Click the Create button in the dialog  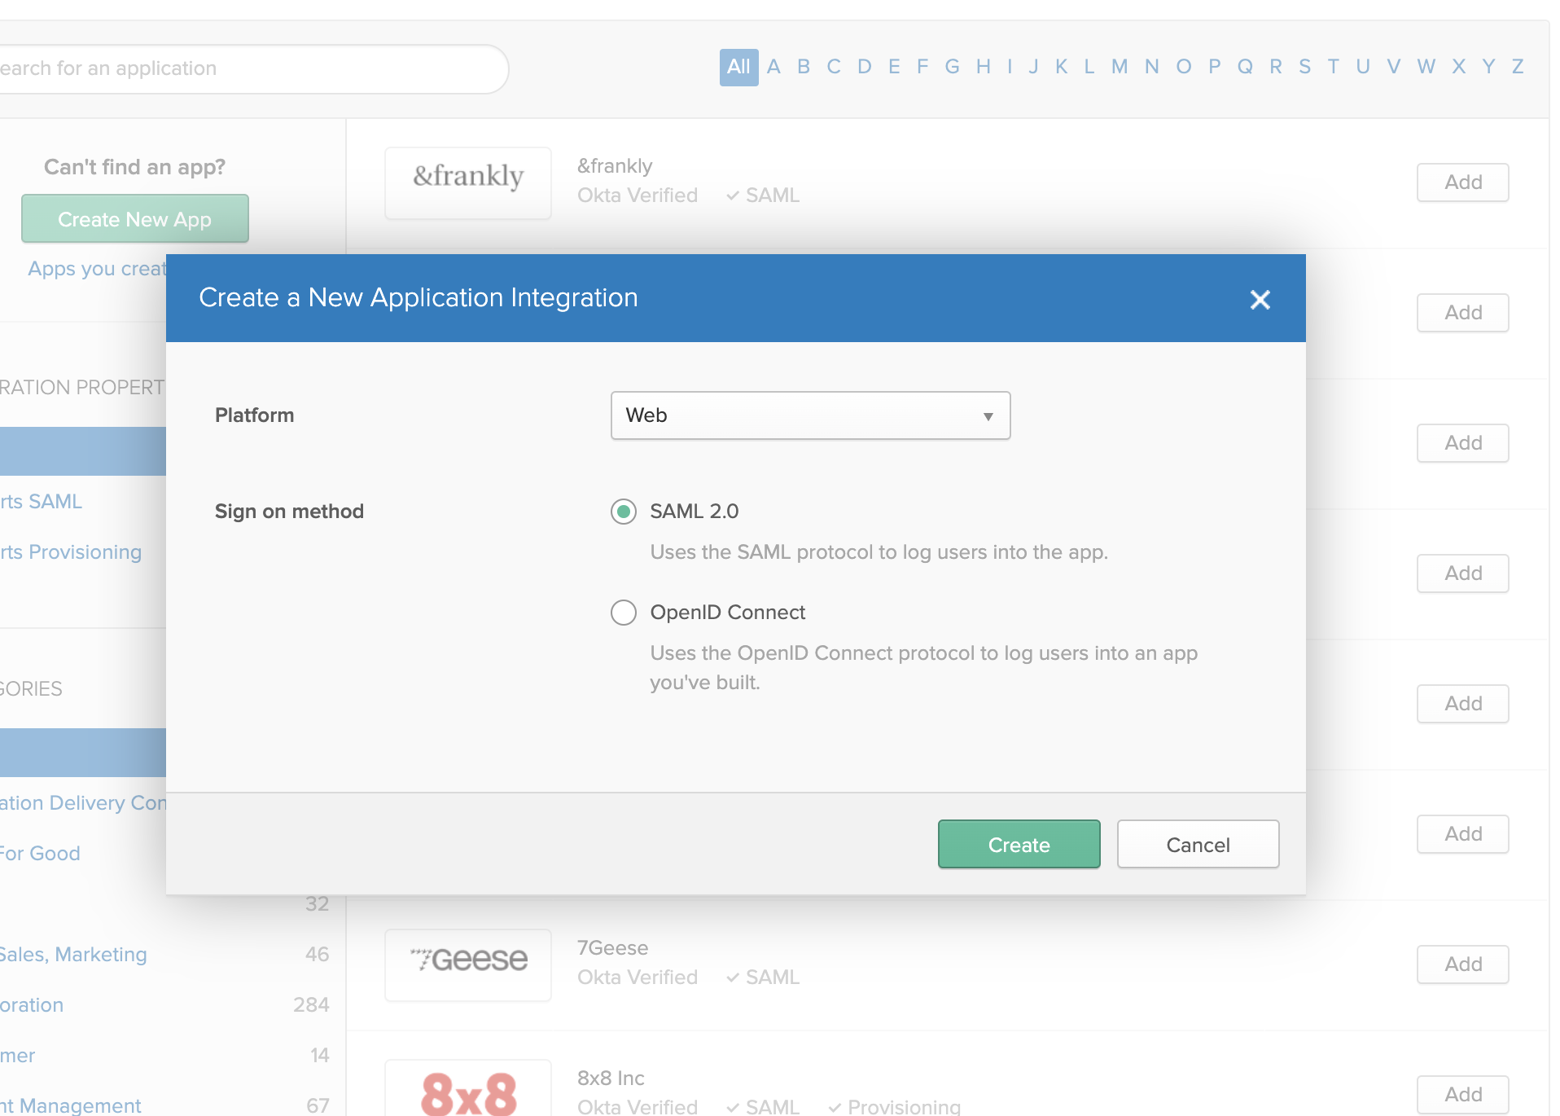coord(1019,845)
